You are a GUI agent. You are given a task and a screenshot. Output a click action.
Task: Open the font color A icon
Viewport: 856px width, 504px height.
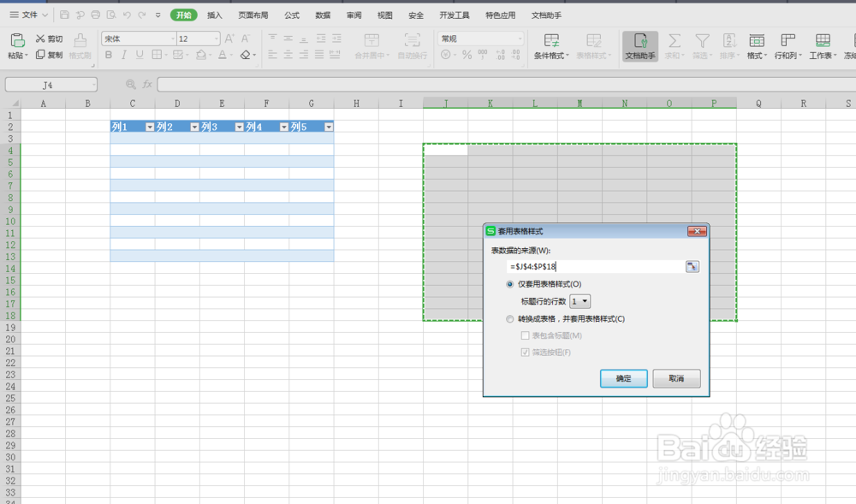223,55
